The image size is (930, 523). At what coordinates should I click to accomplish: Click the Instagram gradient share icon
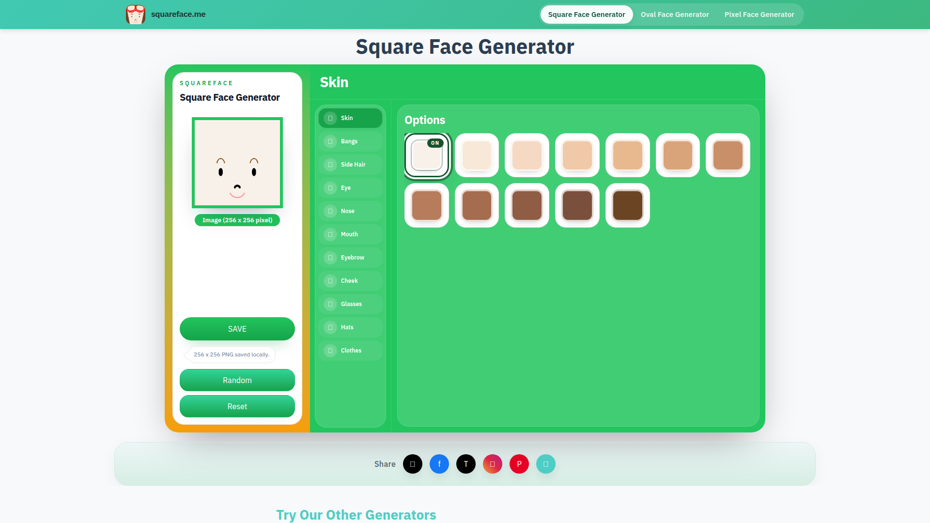coord(492,464)
